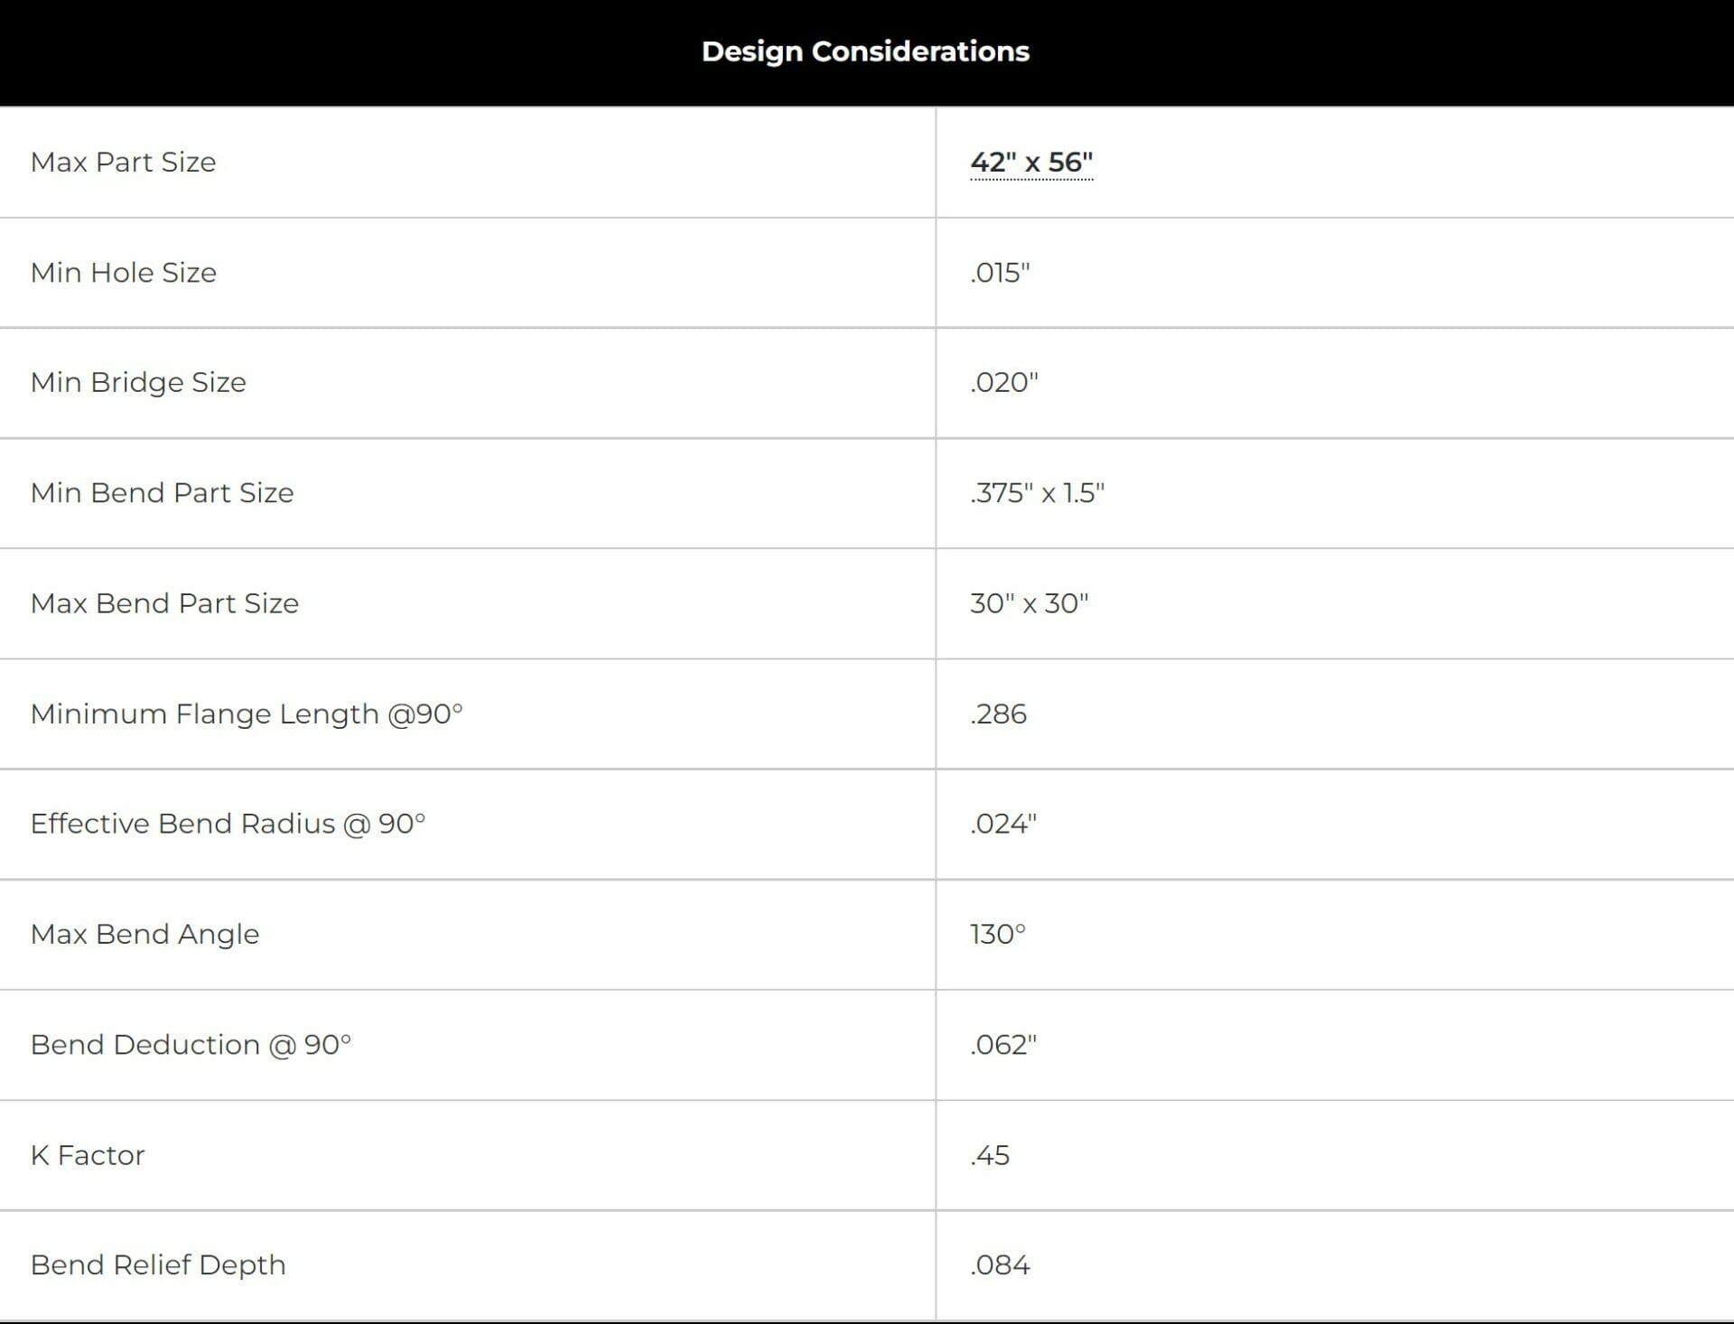The width and height of the screenshot is (1734, 1324).
Task: Select the 130° bend angle value
Action: [x=998, y=934]
